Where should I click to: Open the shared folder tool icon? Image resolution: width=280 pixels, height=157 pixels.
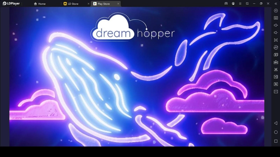click(x=276, y=84)
